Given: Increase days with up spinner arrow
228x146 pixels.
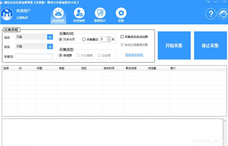Looking at the screenshot, I should [109, 38].
